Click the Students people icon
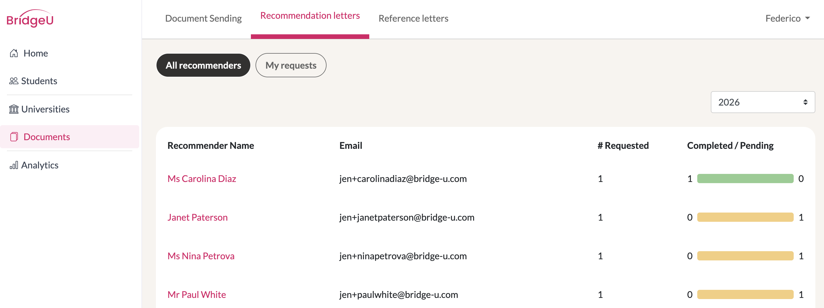Viewport: 824px width, 308px height. [x=14, y=81]
